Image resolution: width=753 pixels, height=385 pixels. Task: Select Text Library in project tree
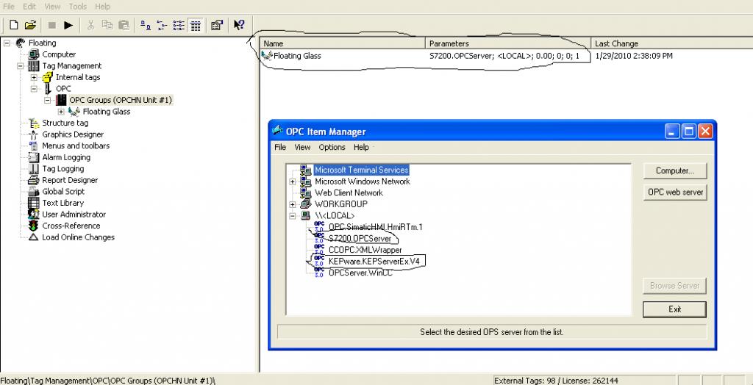tap(63, 203)
